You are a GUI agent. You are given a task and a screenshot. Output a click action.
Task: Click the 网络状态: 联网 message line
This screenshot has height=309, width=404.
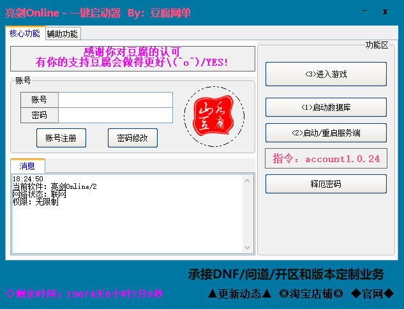click(x=39, y=194)
